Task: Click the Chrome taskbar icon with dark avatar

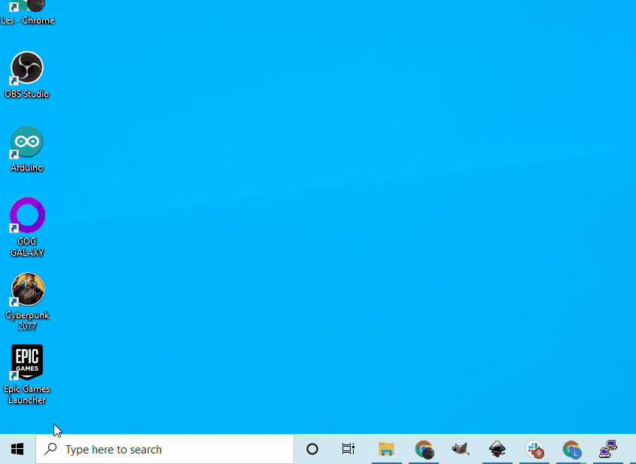Action: (x=424, y=450)
